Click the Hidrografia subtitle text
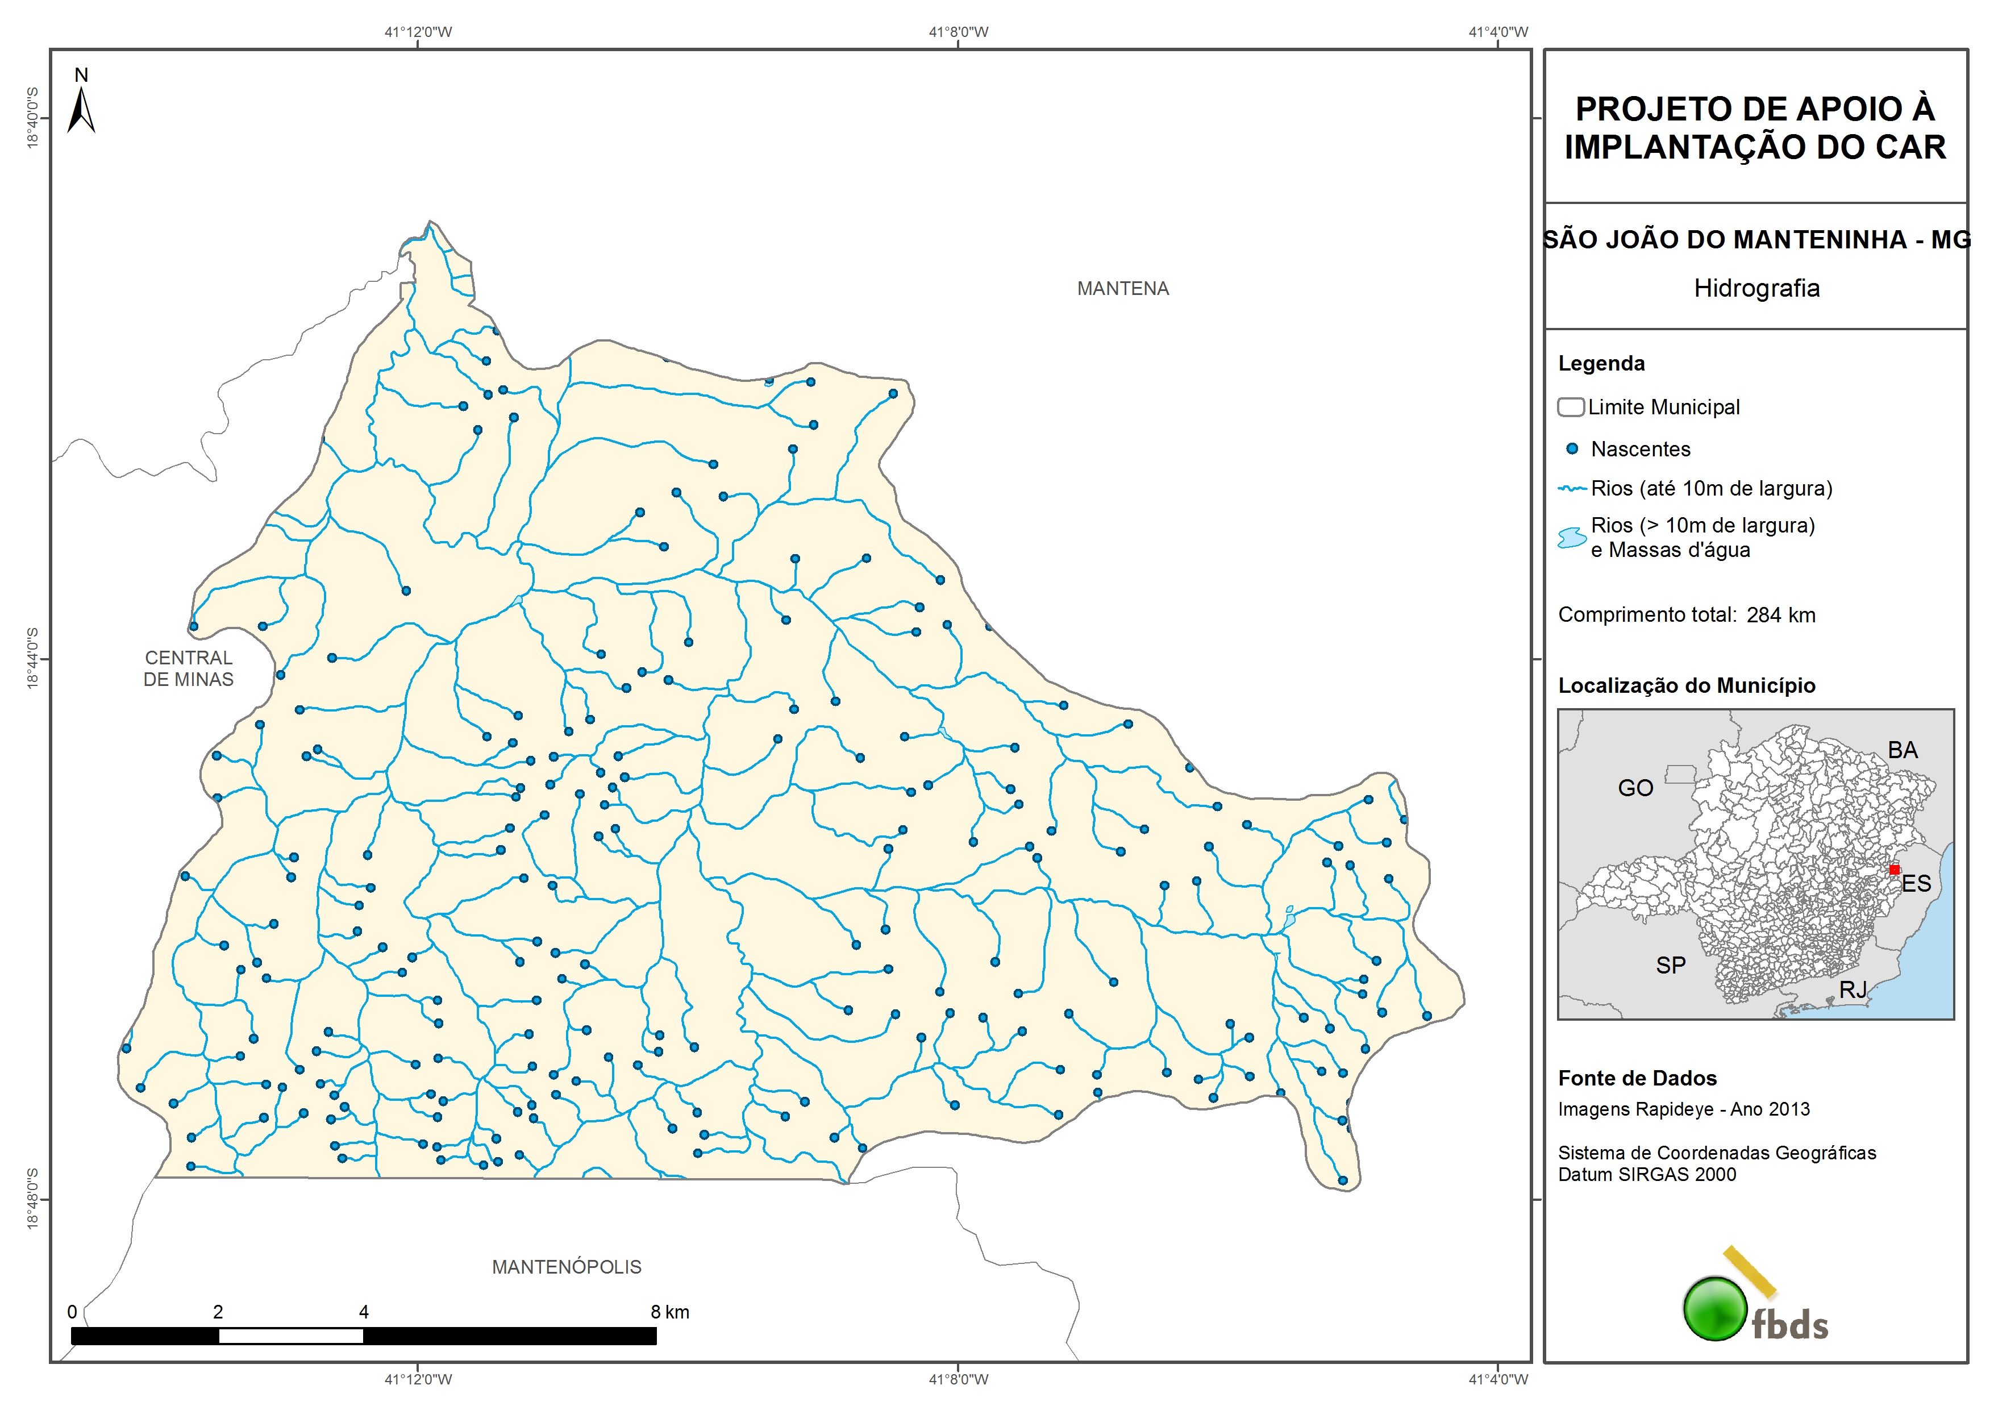The width and height of the screenshot is (1994, 1410). pyautogui.click(x=1756, y=289)
